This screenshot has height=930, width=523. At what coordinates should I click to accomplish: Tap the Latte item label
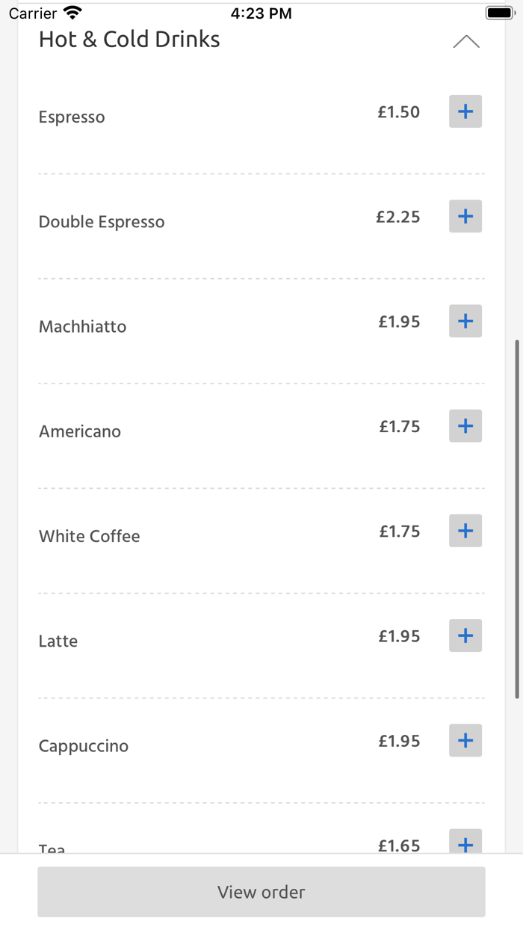[x=58, y=641]
